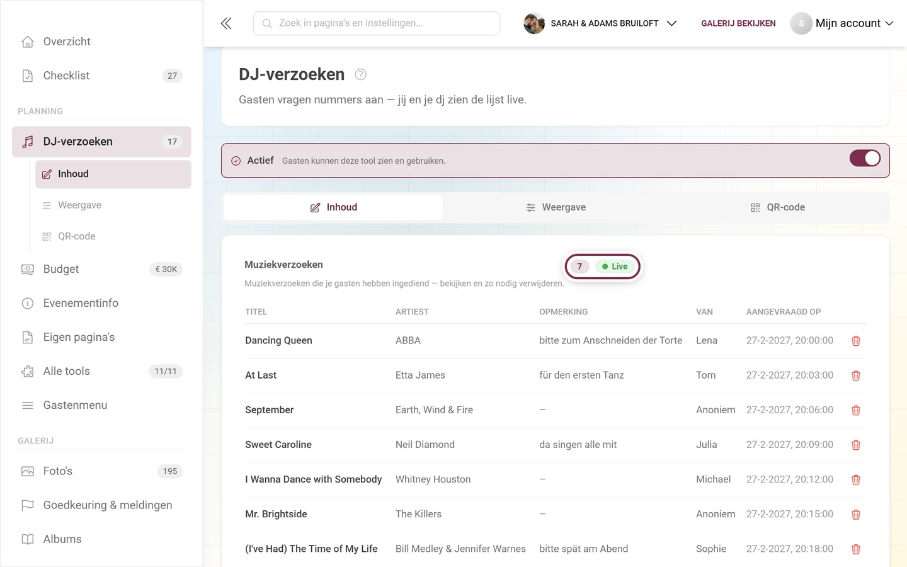907x567 pixels.
Task: Remove the September song request
Action: tap(856, 410)
